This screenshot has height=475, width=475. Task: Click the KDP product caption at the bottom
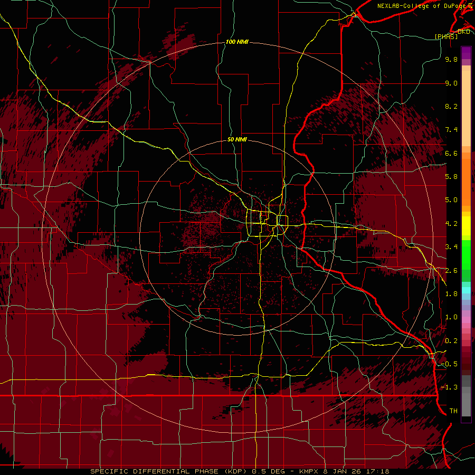(240, 471)
